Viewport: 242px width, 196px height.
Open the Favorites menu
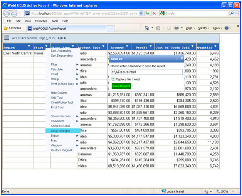point(41,21)
